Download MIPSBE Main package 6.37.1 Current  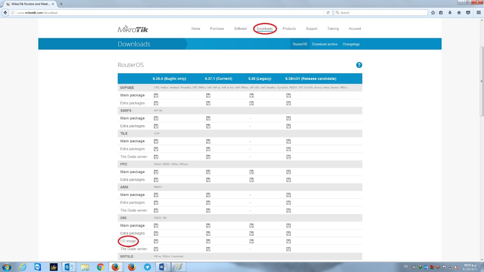click(208, 95)
